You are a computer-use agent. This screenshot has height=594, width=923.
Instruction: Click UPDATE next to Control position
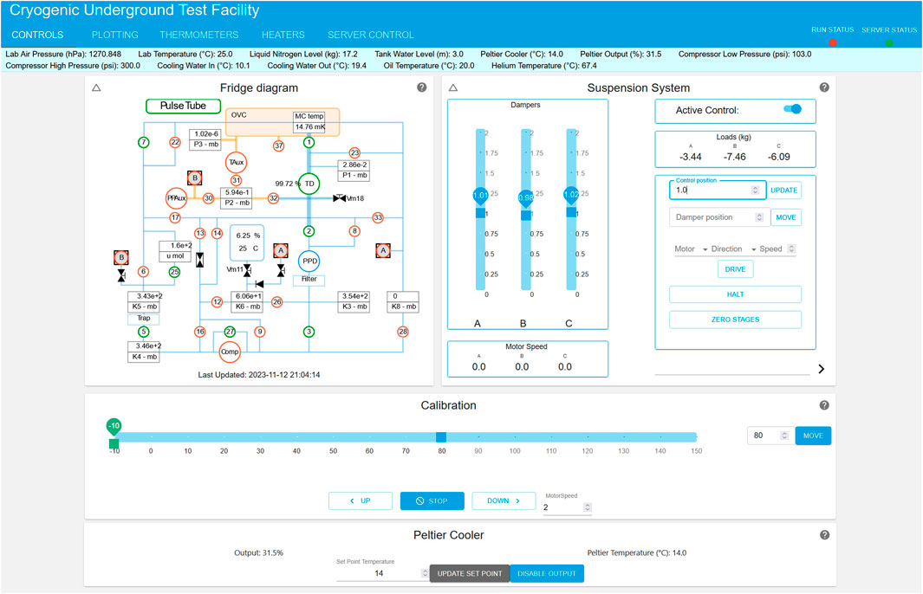784,190
